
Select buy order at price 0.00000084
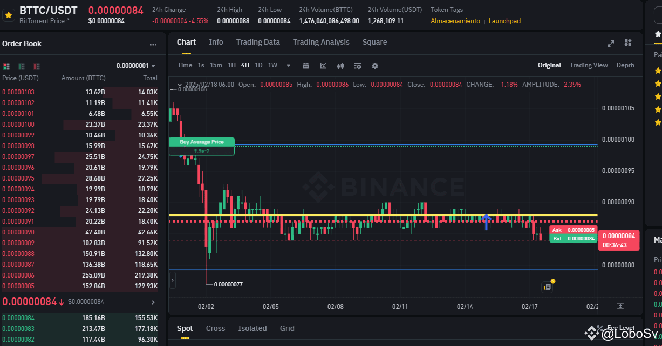[x=81, y=319]
